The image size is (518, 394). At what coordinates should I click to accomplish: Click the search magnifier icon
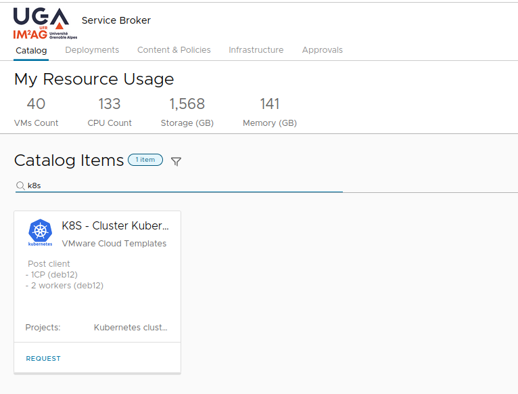[x=20, y=185]
